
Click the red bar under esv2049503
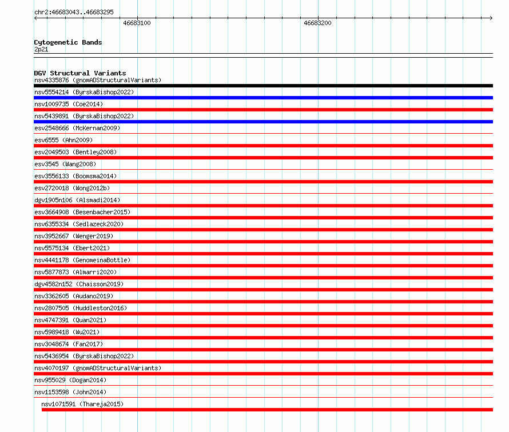(x=263, y=158)
